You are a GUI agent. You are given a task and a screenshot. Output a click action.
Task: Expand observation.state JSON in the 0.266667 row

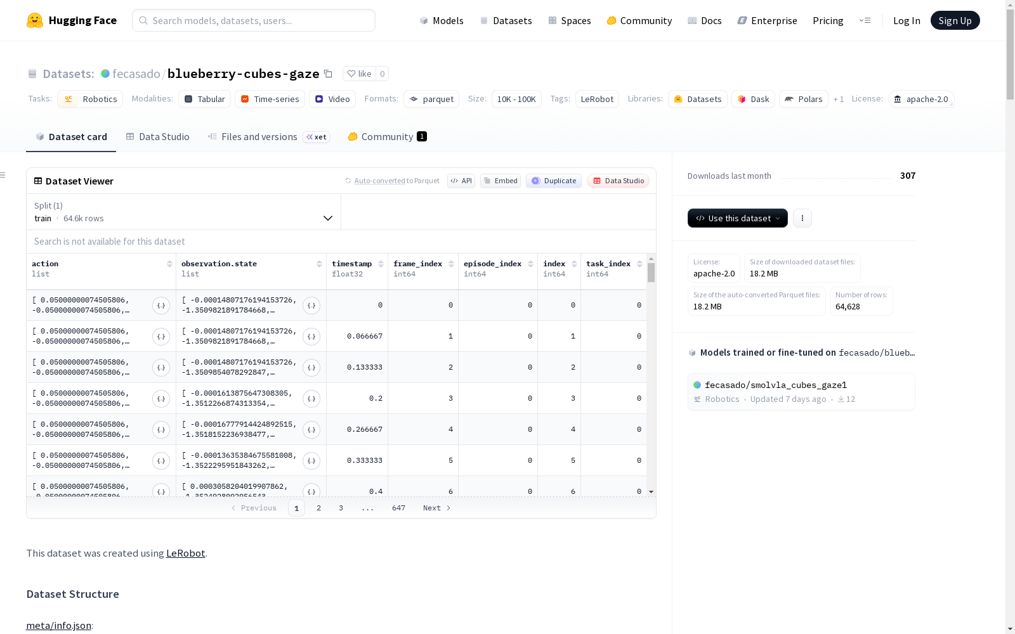pyautogui.click(x=311, y=430)
